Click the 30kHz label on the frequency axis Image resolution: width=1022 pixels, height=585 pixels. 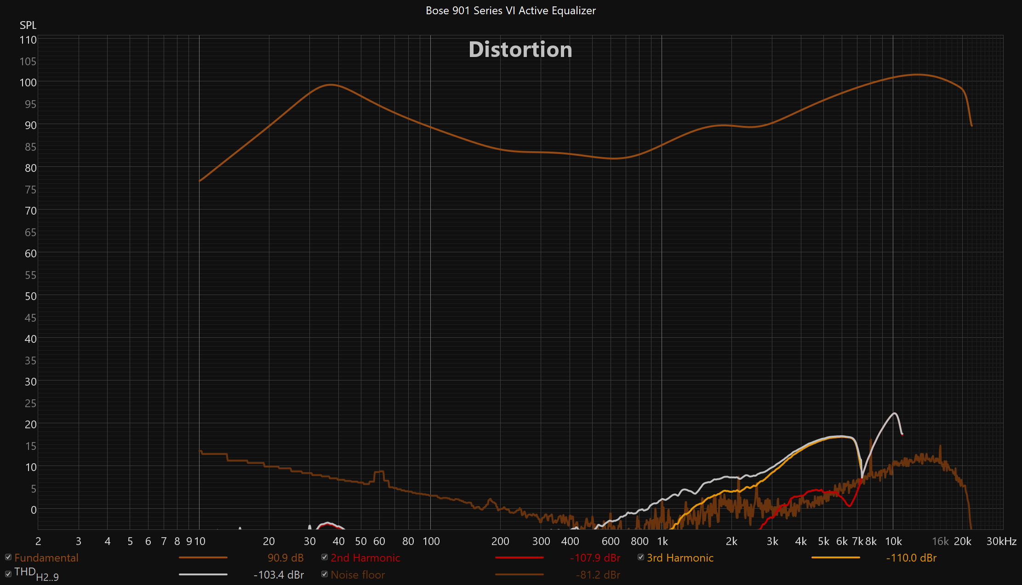click(x=1001, y=541)
